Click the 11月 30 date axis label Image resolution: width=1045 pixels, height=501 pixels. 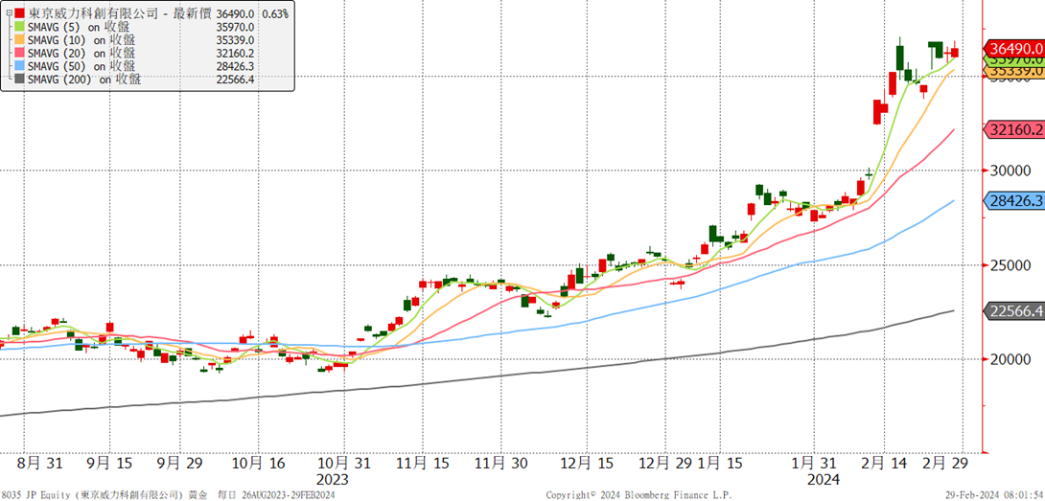point(501,464)
